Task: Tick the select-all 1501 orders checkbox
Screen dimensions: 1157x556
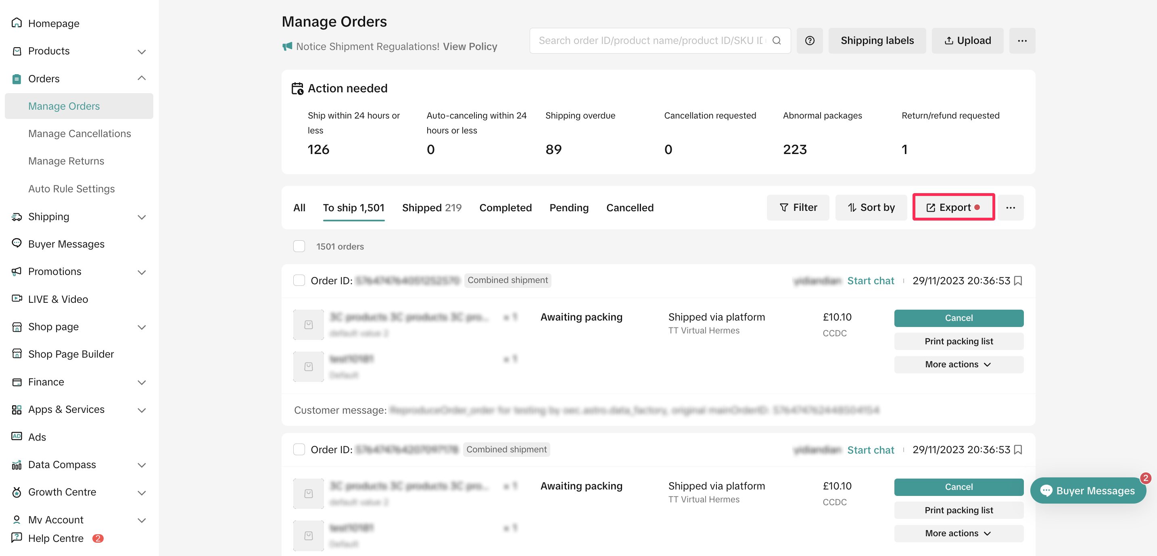Action: 299,246
